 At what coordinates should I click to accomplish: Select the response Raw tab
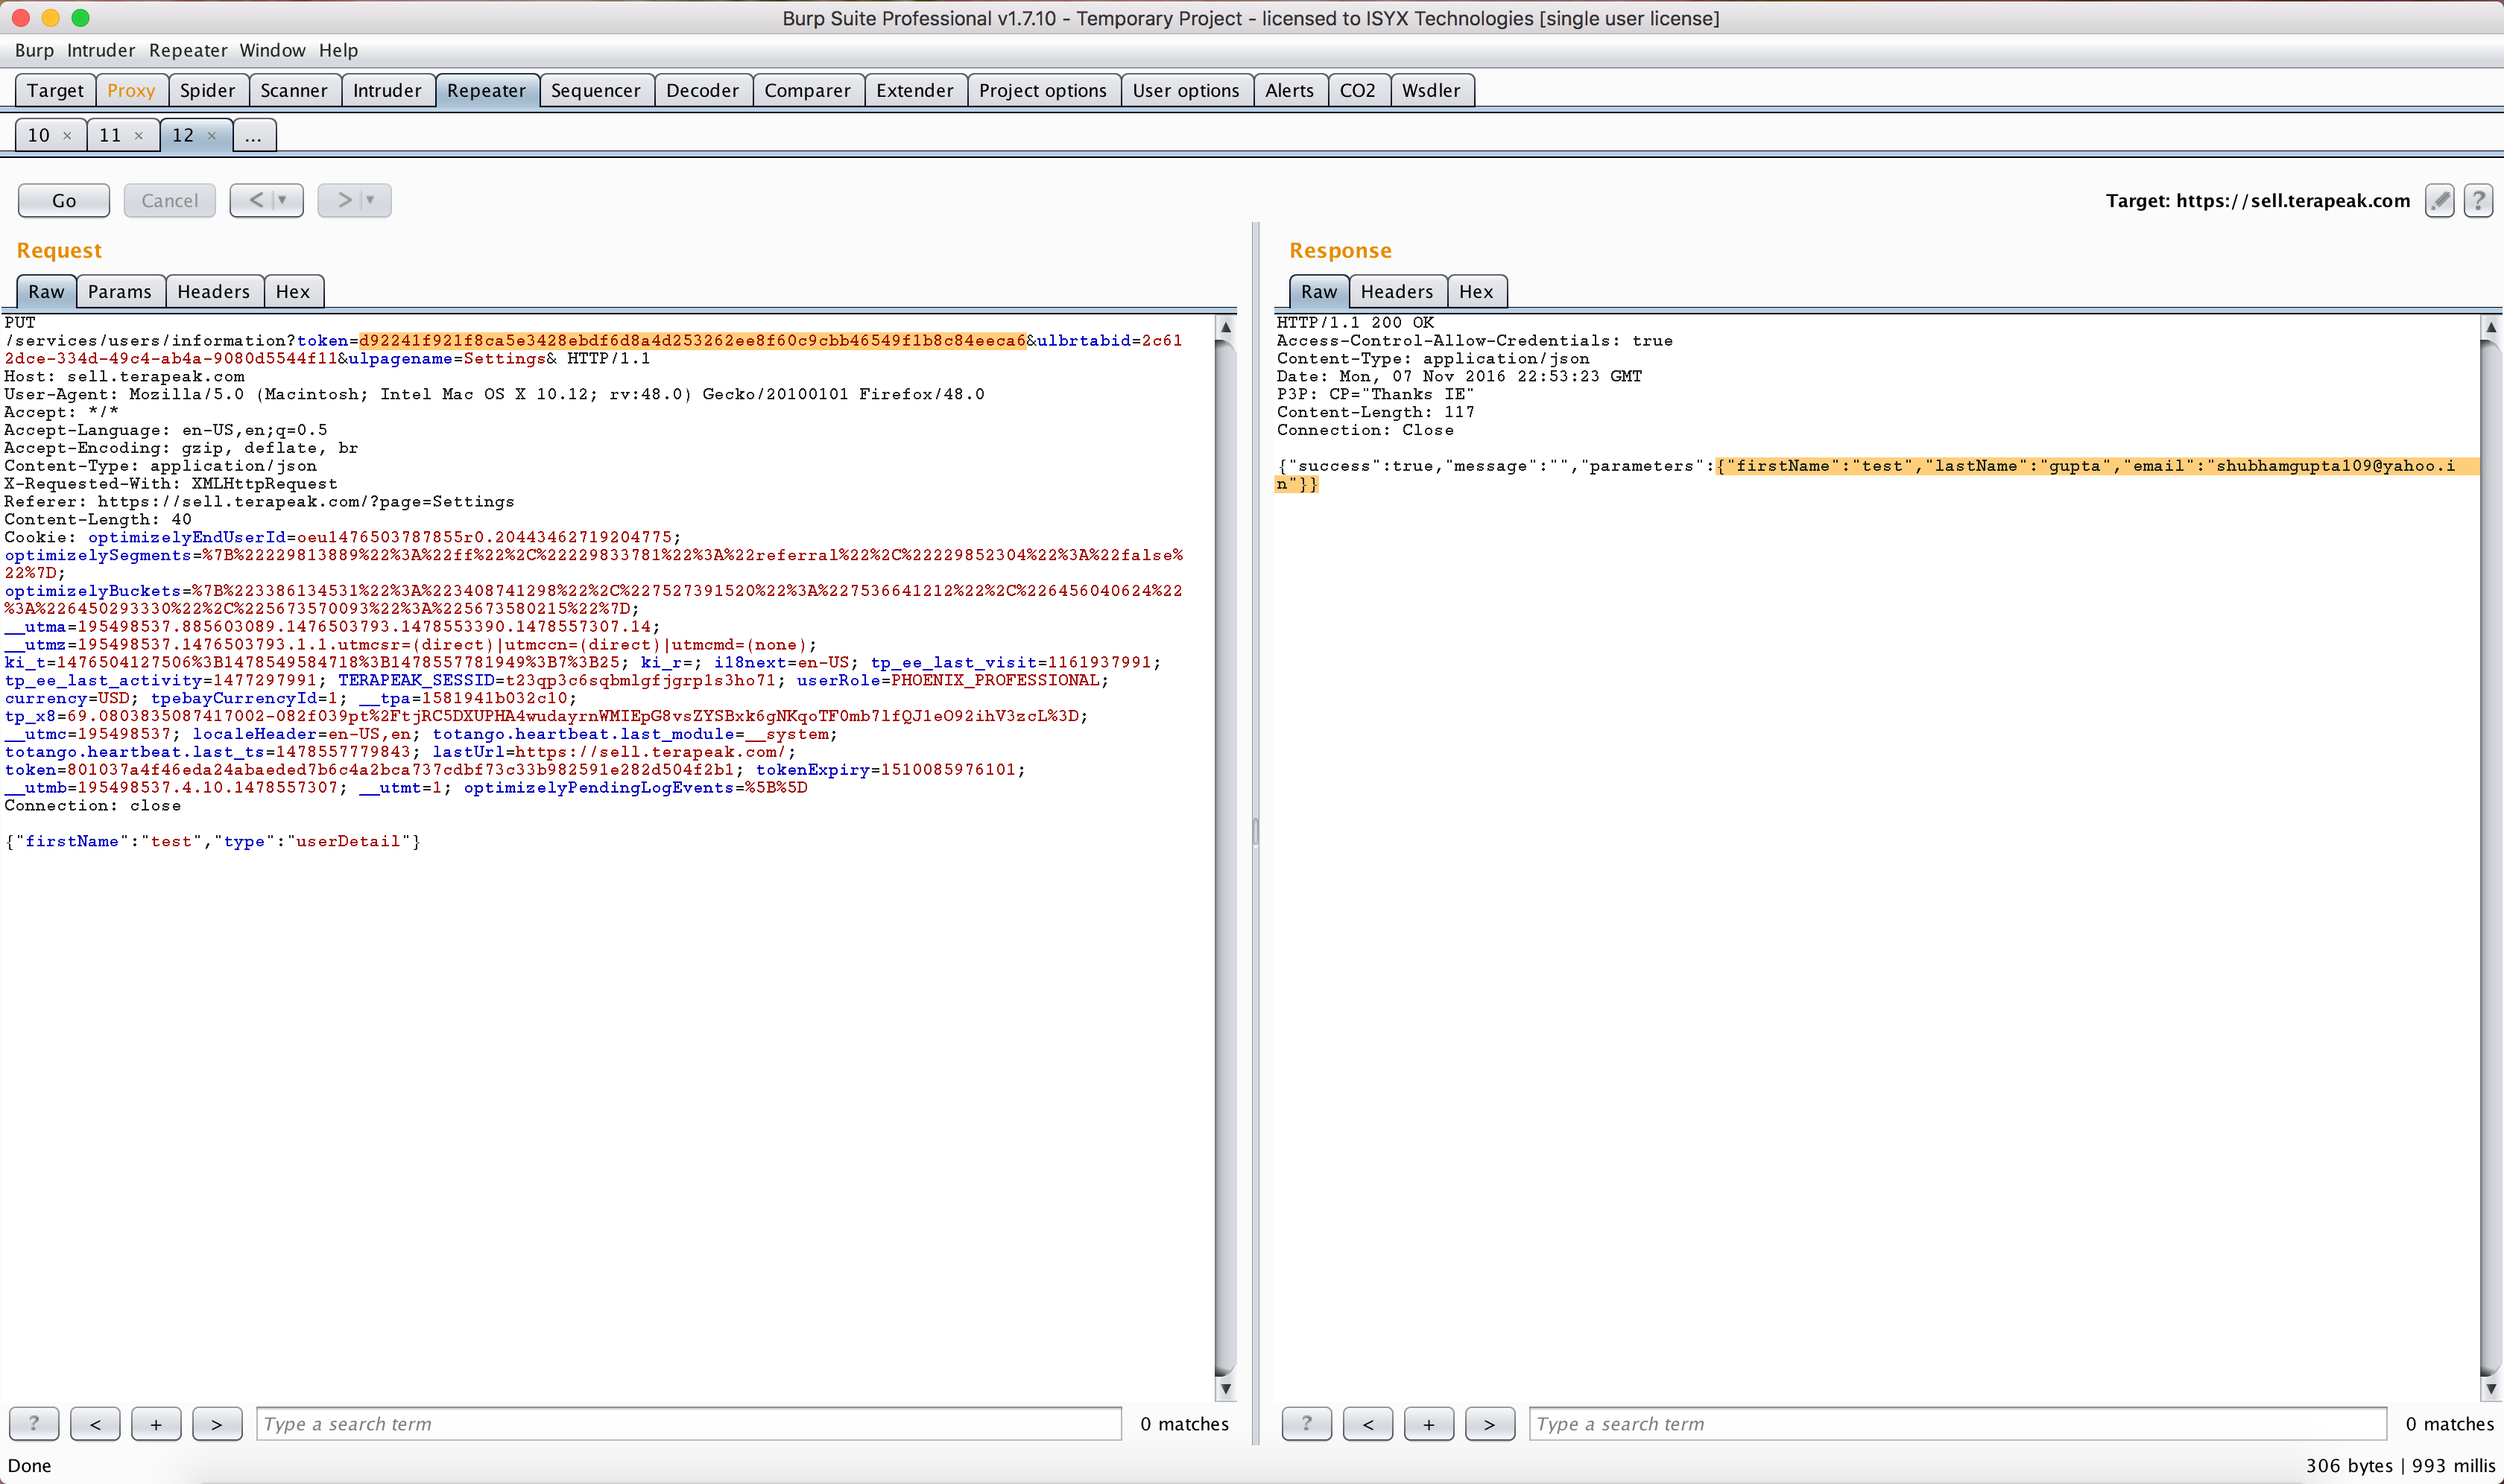[1320, 291]
